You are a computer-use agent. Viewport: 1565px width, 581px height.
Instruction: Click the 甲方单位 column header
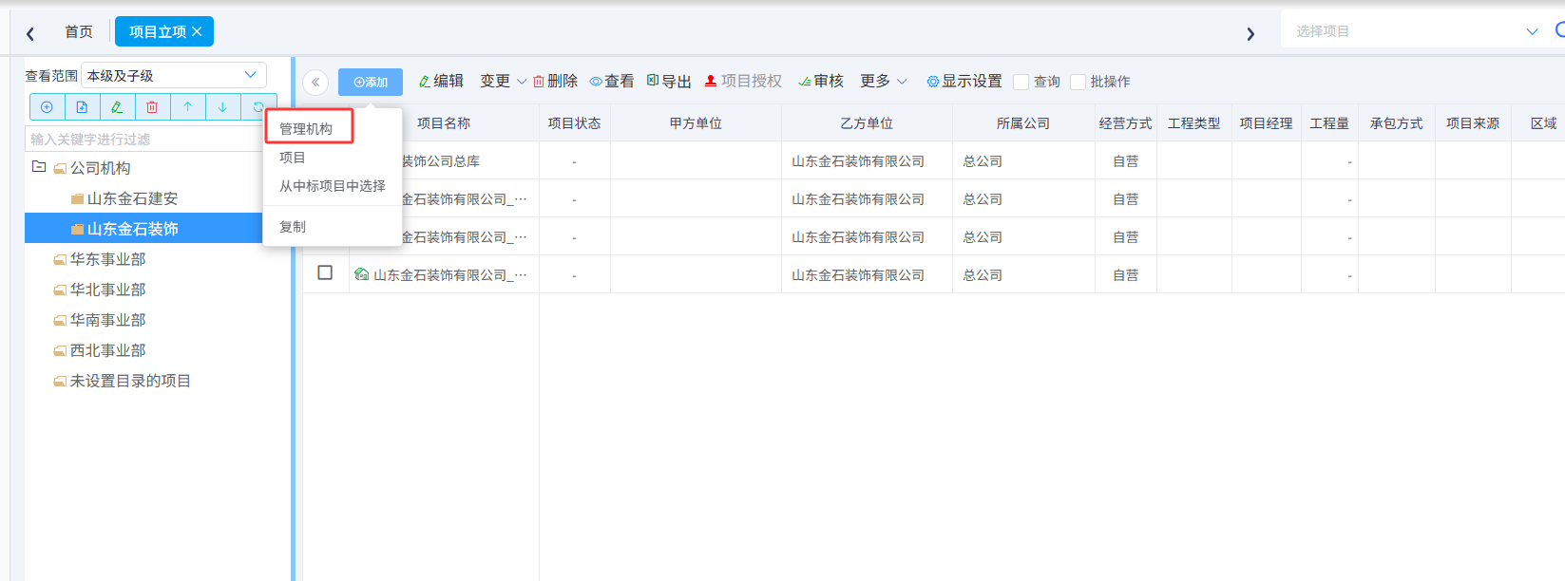[696, 123]
